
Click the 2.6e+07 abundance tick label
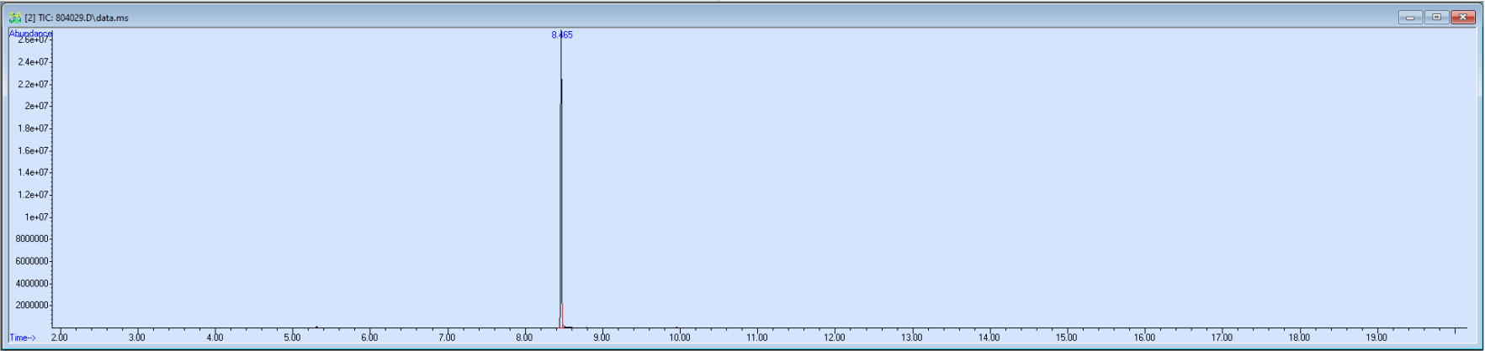34,39
